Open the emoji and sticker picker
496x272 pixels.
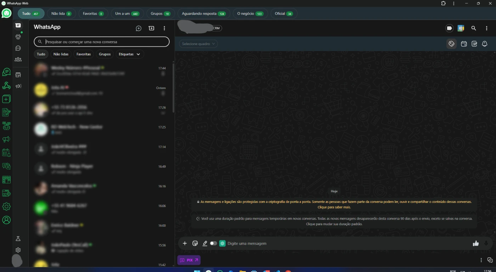195,243
